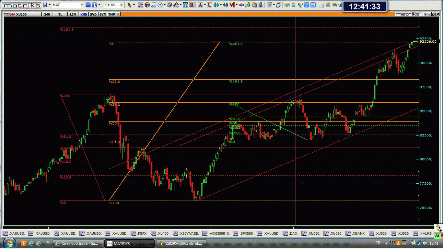
Task: Click the pie chart icon in toolbar
Action: point(147,5)
